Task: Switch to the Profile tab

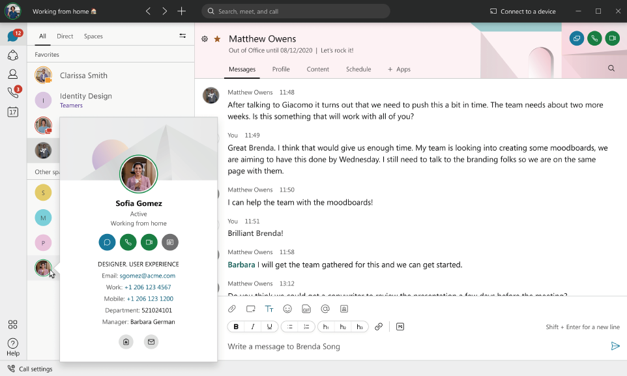Action: [281, 69]
